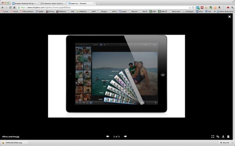This screenshot has width=235, height=146.
Task: Open the Chrome wrench menu
Action: coord(232,7)
